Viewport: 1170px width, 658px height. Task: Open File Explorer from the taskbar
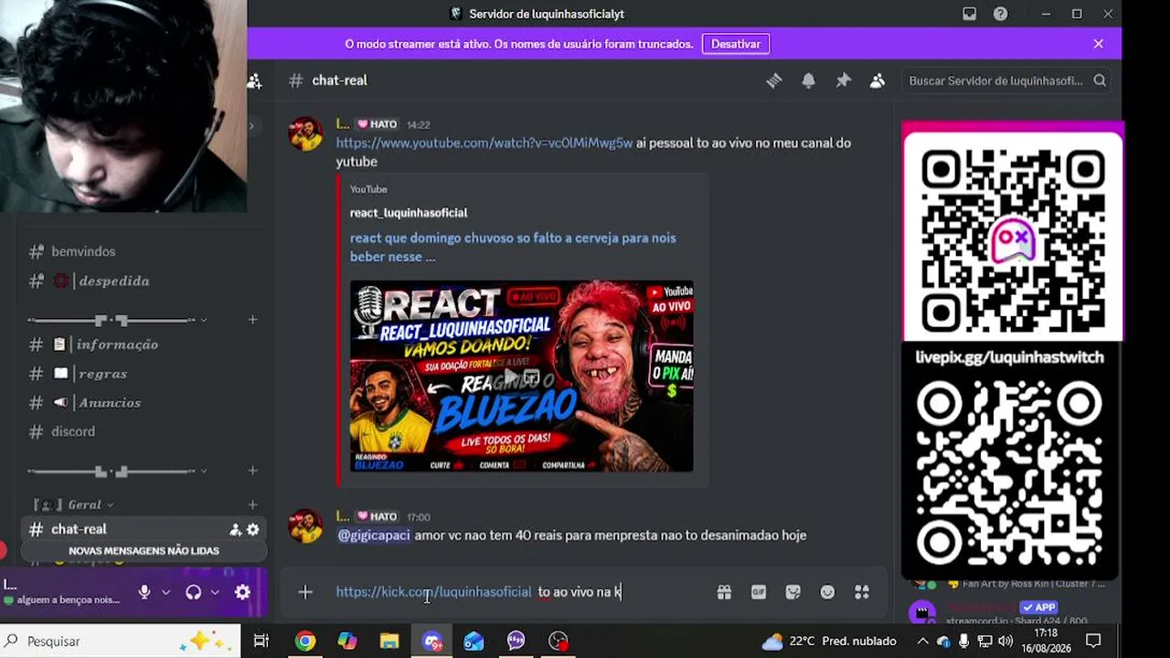click(x=389, y=642)
